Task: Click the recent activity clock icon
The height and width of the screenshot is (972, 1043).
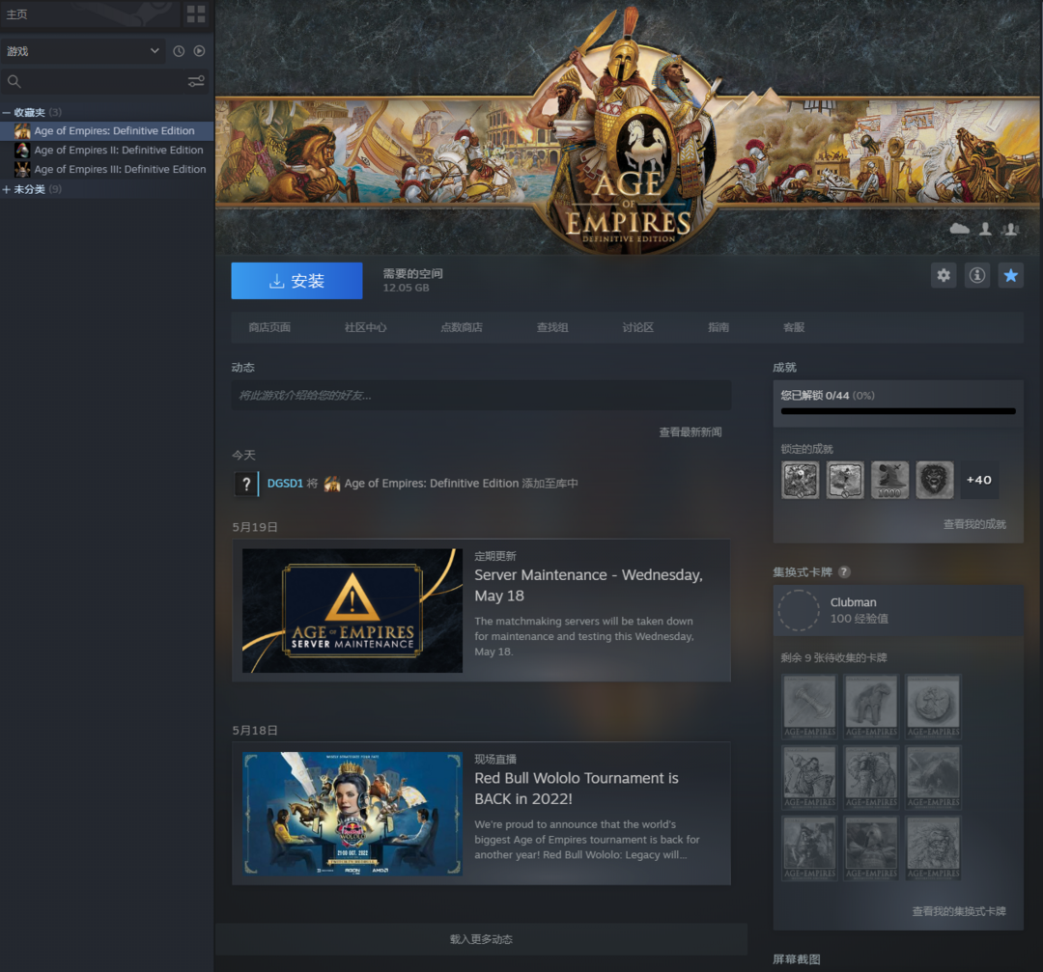Action: 179,51
